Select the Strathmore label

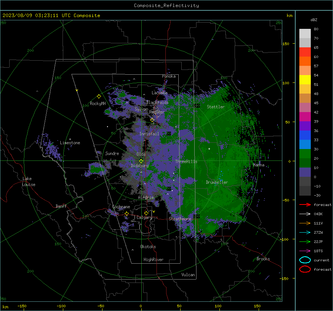(180, 219)
